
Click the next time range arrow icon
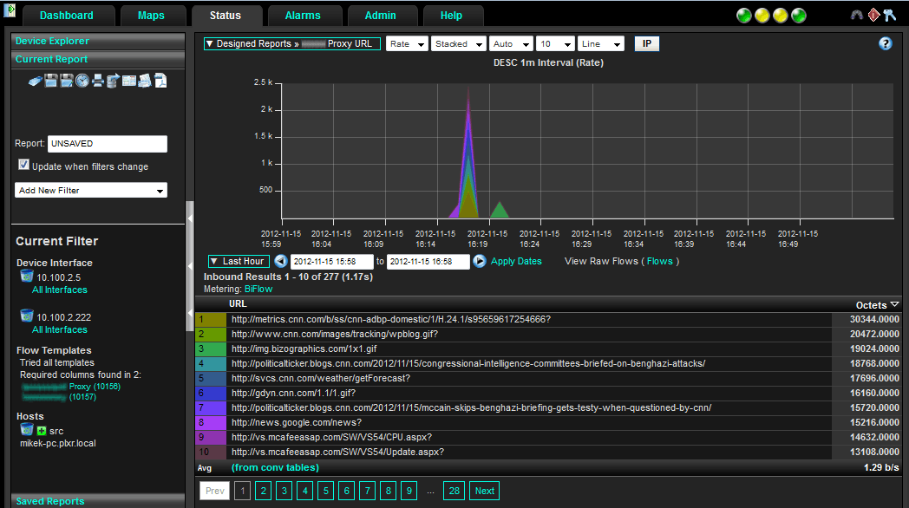click(x=480, y=261)
